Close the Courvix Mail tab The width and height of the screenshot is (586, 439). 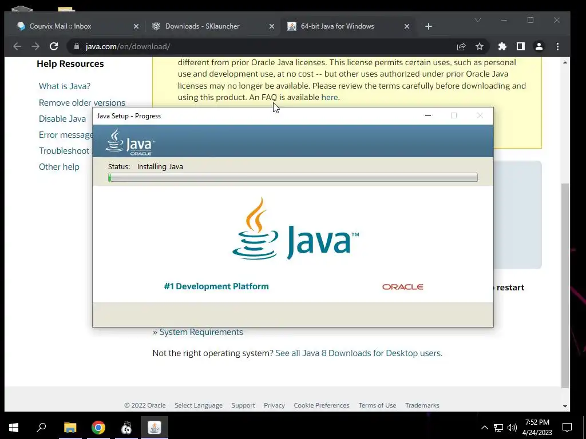[136, 26]
